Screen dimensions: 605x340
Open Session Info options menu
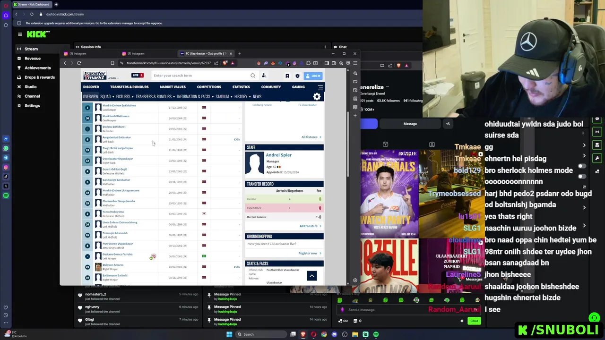(x=325, y=47)
